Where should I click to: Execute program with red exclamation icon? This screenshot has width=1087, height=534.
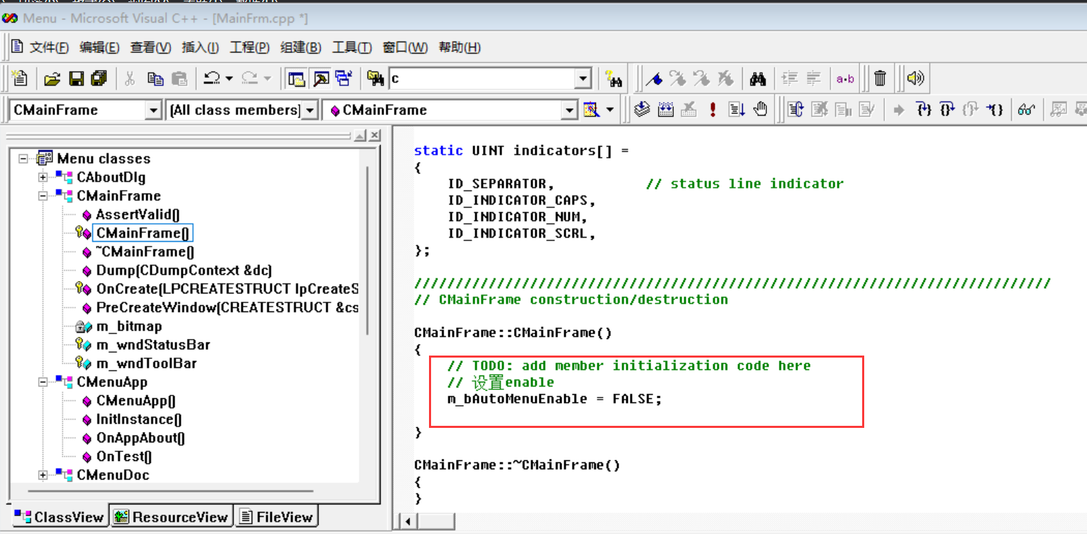(x=712, y=109)
